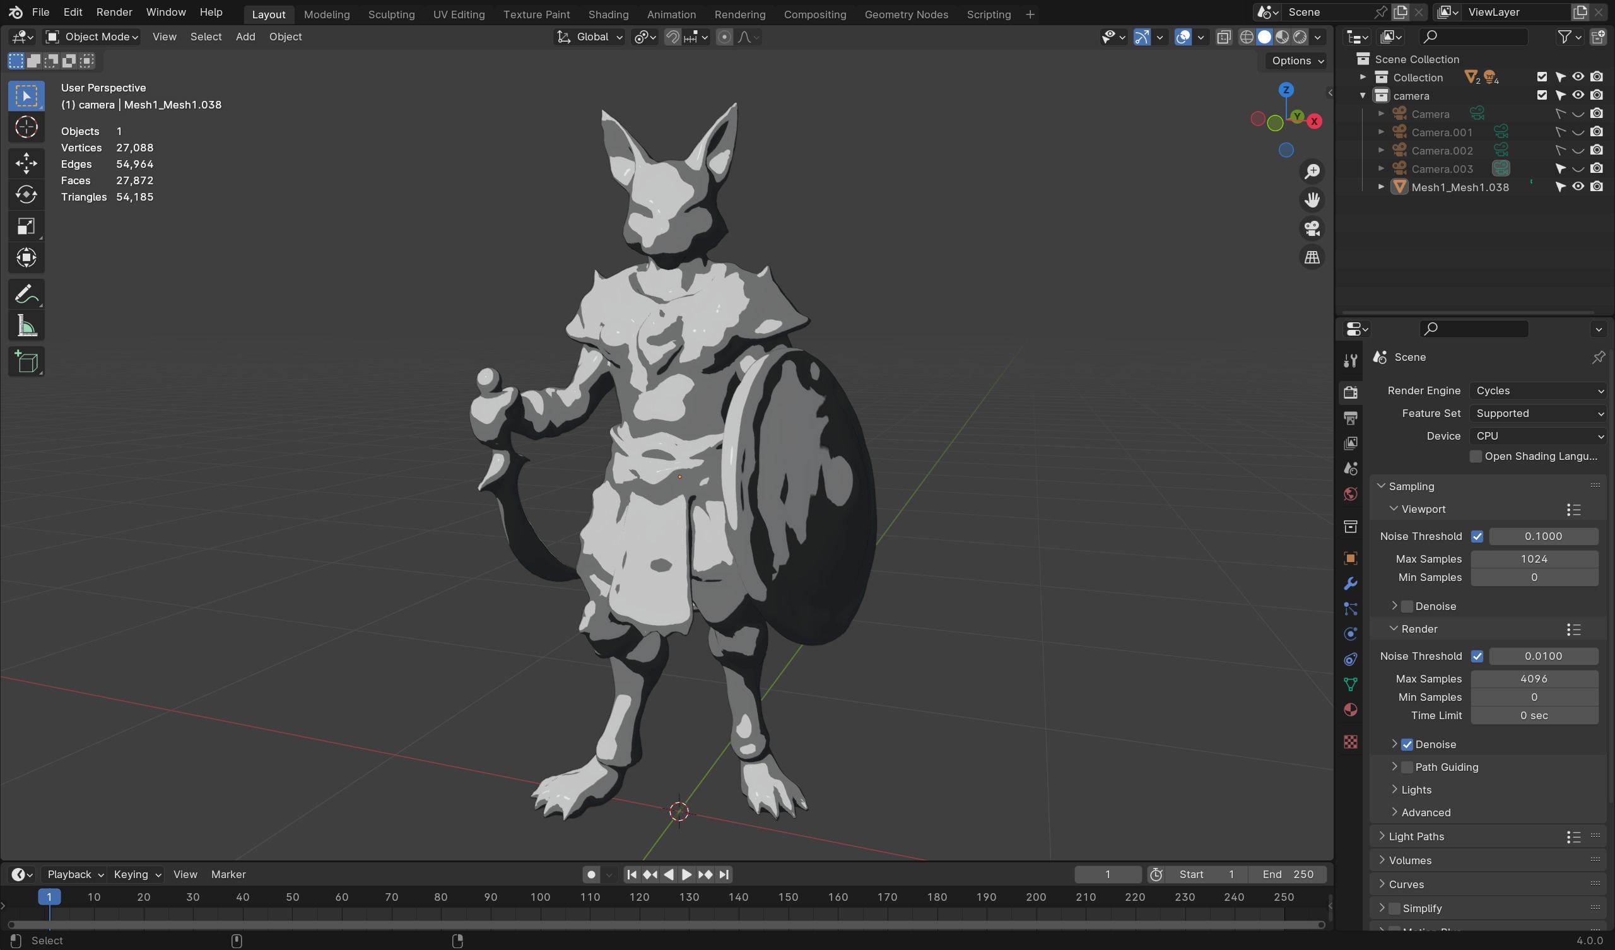1615x950 pixels.
Task: Open the Options popover in viewport
Action: 1297,61
